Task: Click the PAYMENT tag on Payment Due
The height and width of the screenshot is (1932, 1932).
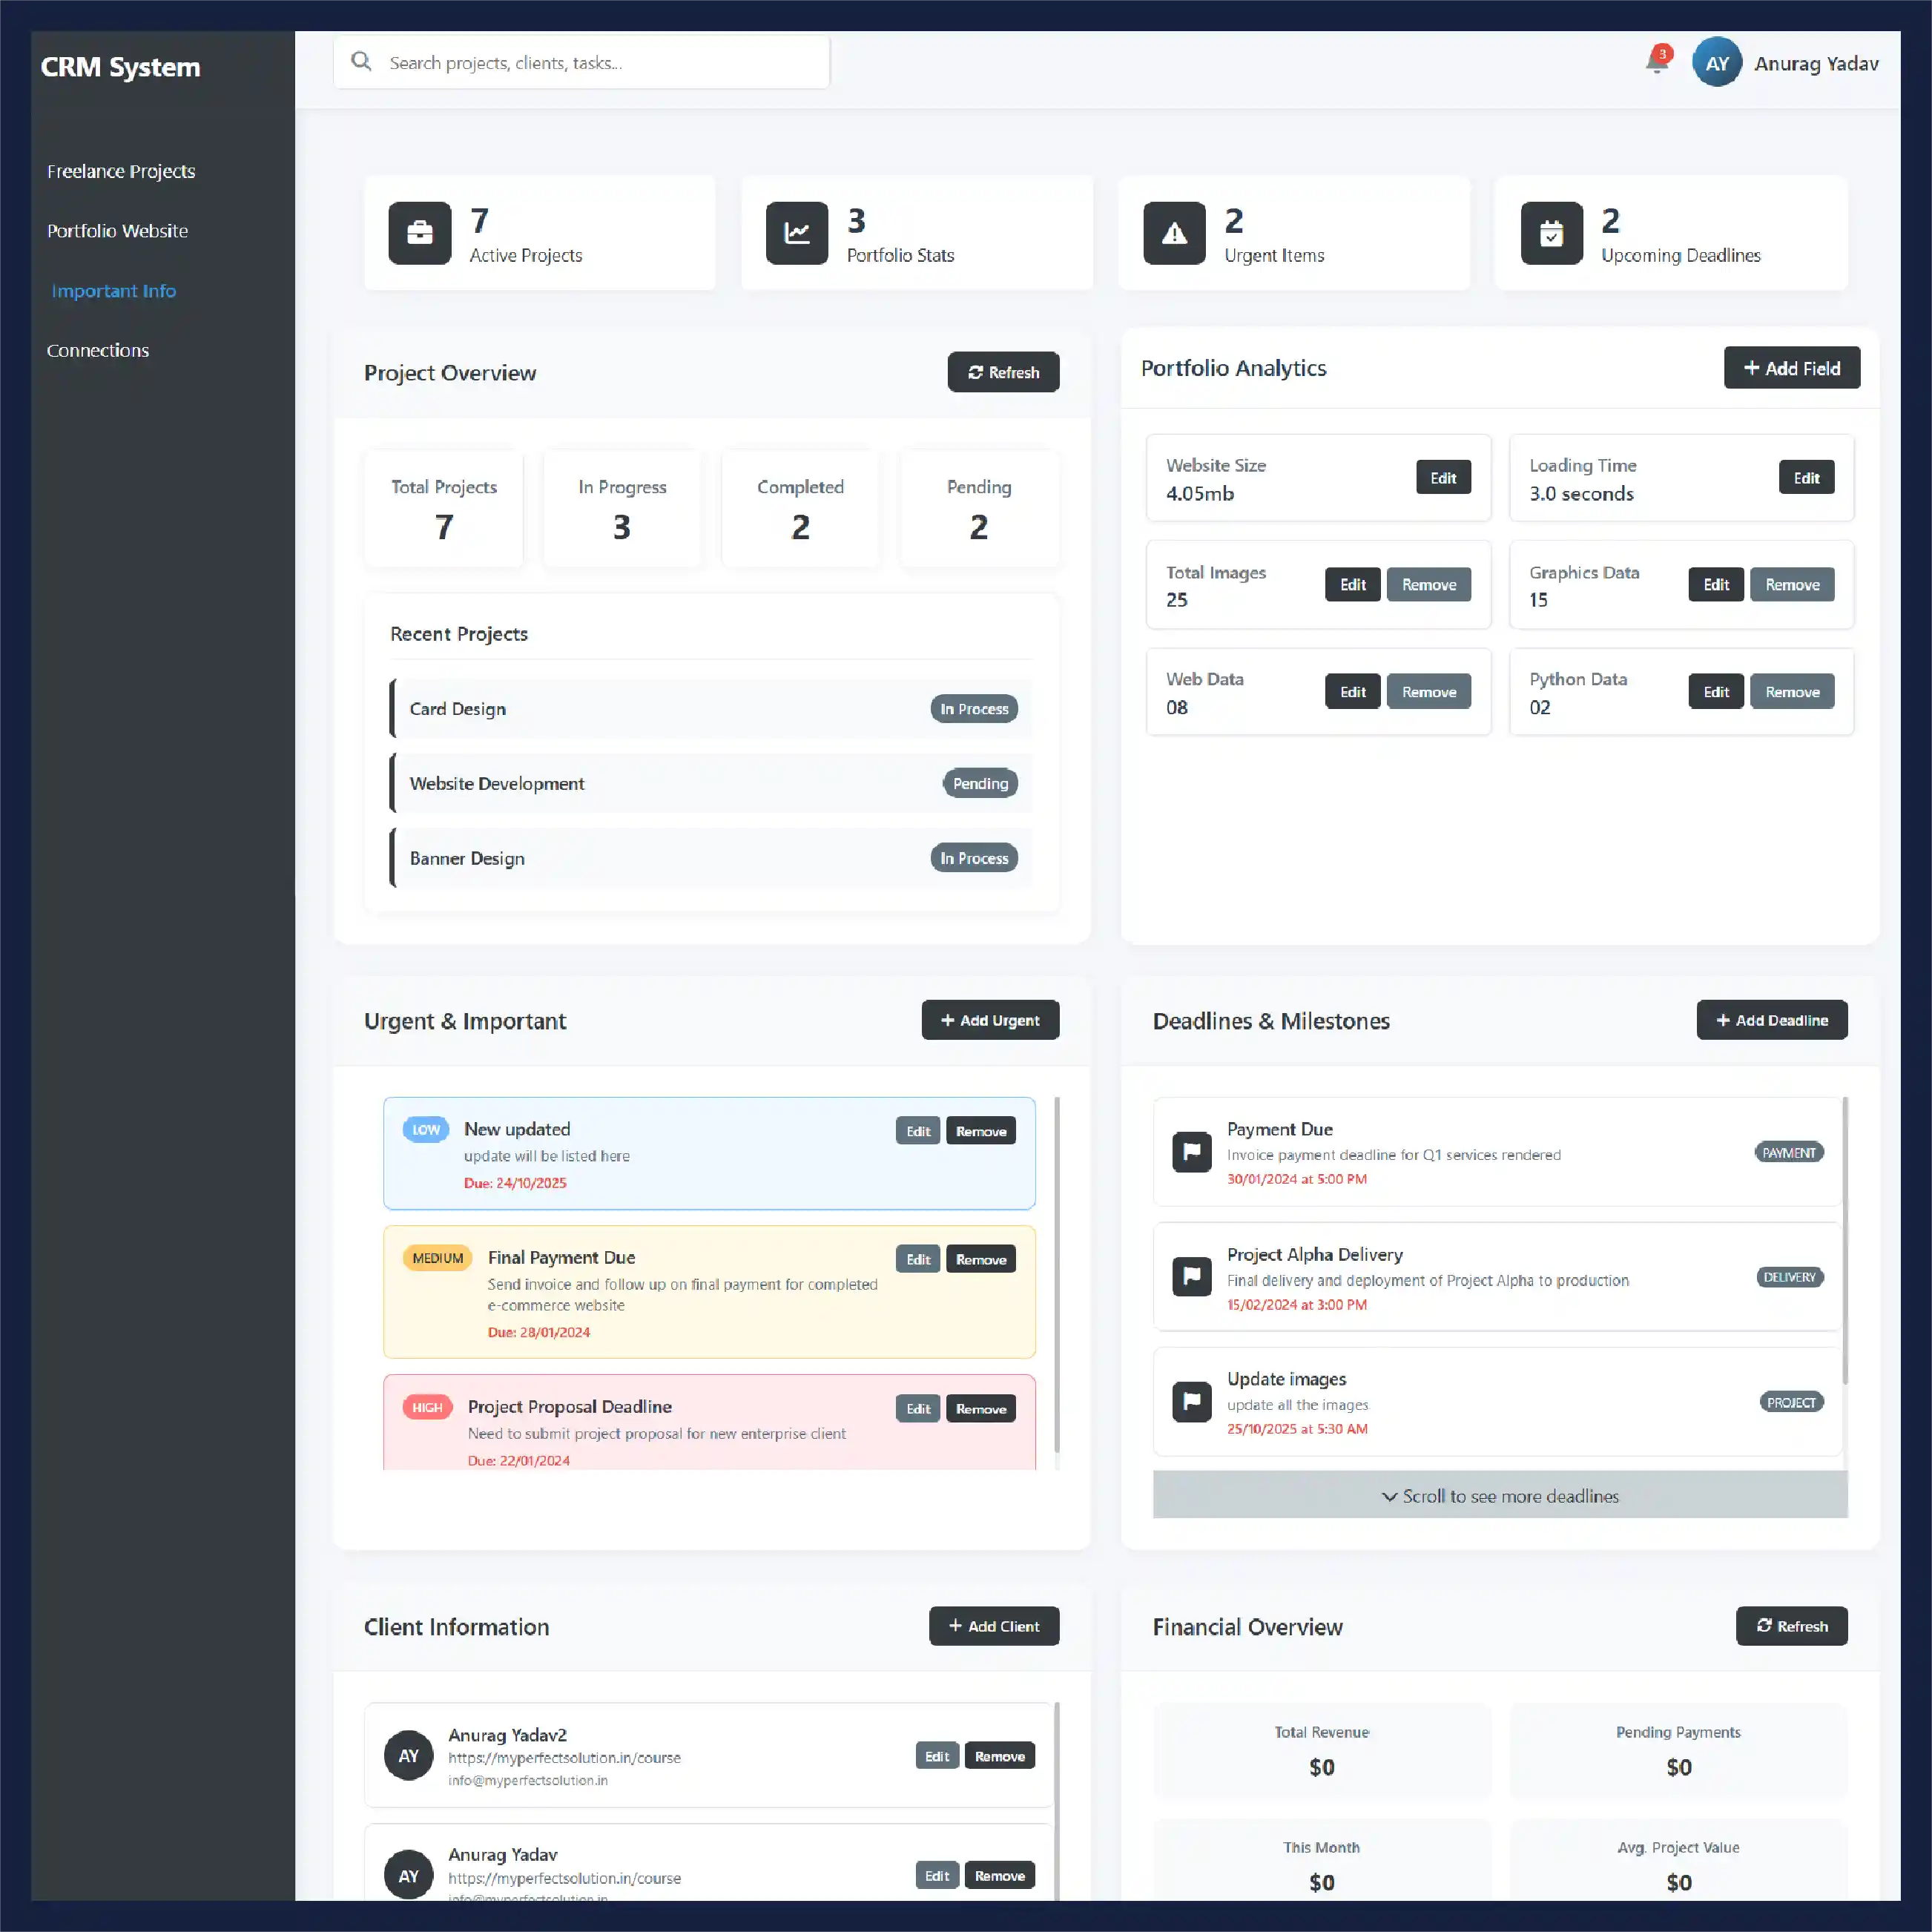Action: pos(1789,1152)
